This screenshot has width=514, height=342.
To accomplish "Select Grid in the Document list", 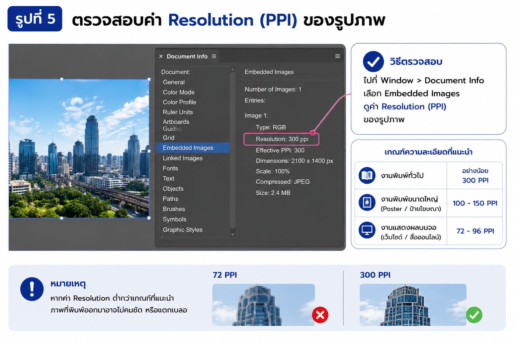I will [168, 138].
